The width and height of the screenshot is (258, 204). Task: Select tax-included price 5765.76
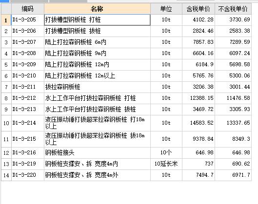click(198, 76)
